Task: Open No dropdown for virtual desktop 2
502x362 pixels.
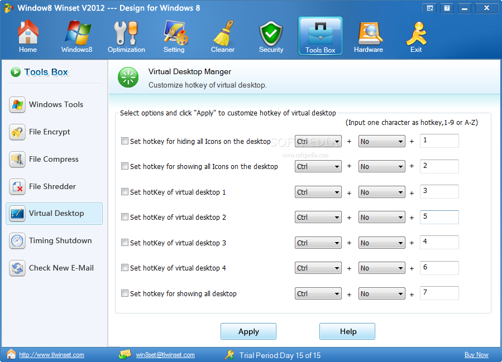Action: click(x=381, y=217)
